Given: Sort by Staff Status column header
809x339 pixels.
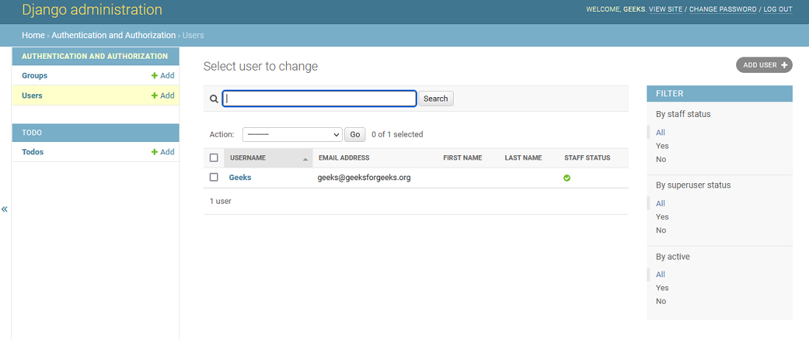Looking at the screenshot, I should 587,158.
